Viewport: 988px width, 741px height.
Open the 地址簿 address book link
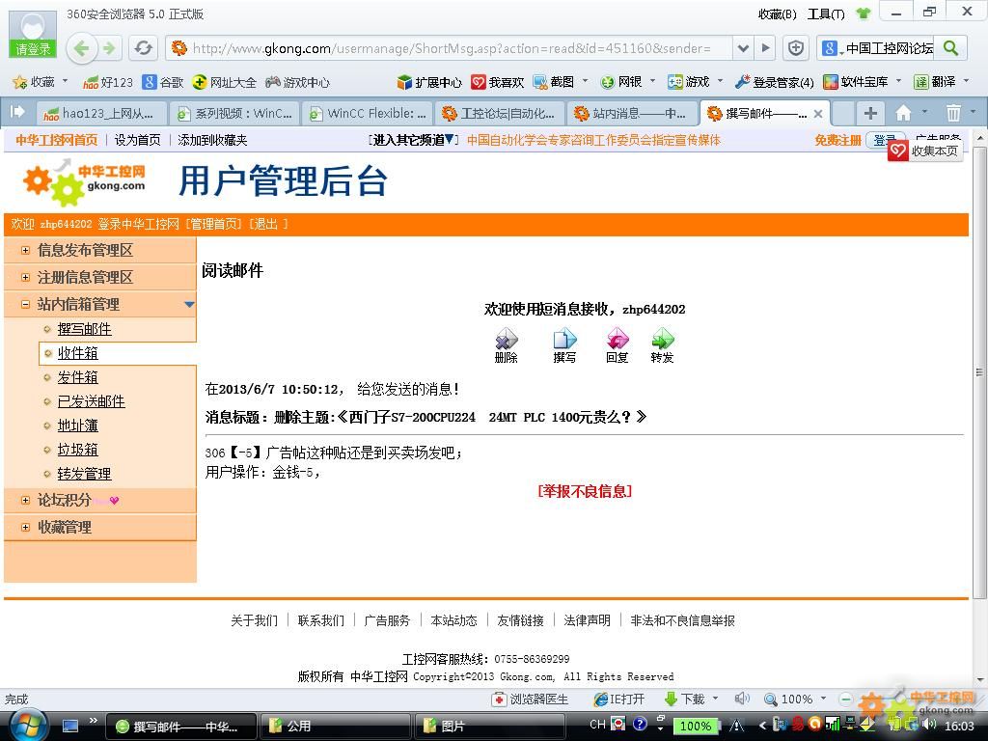tap(78, 425)
